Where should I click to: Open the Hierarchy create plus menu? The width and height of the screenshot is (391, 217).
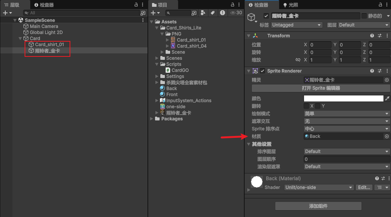pos(7,13)
